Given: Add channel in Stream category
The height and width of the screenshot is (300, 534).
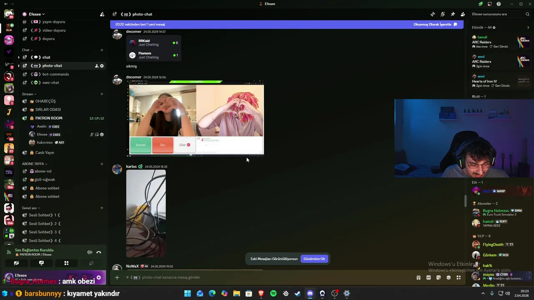Looking at the screenshot, I should click(x=102, y=94).
